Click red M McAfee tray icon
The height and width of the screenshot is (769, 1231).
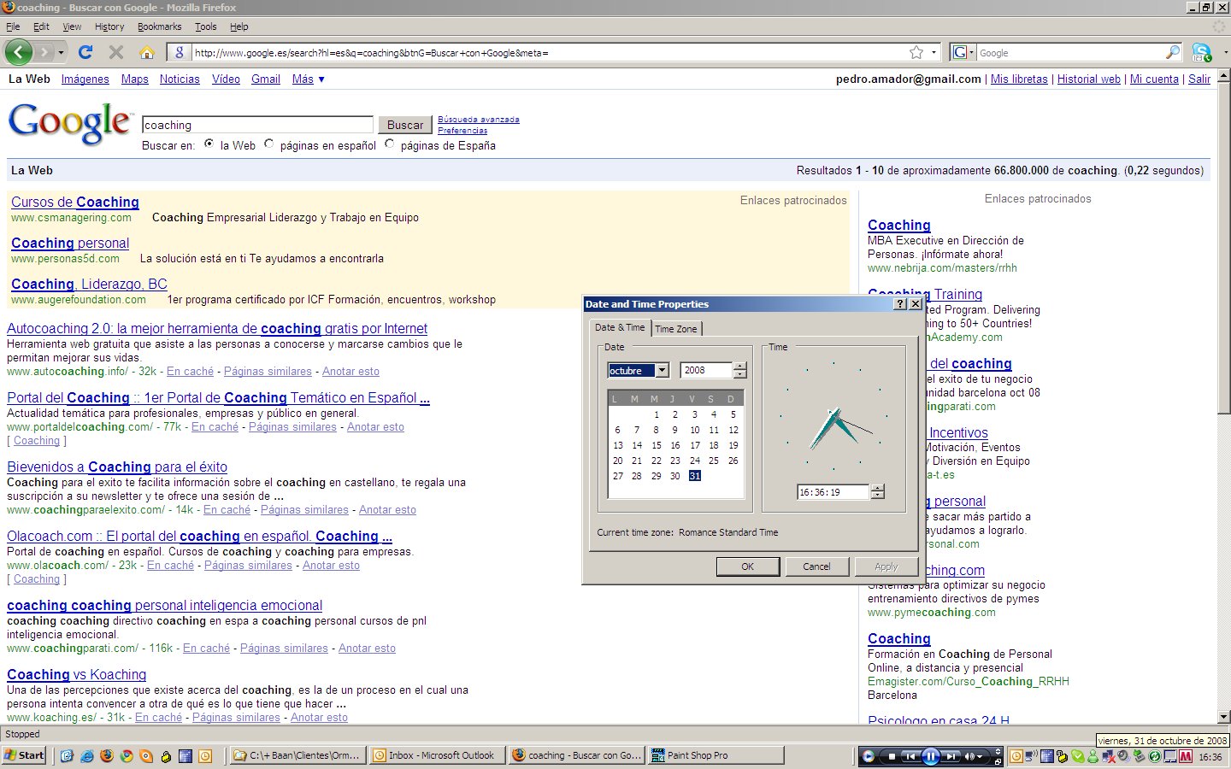1186,756
